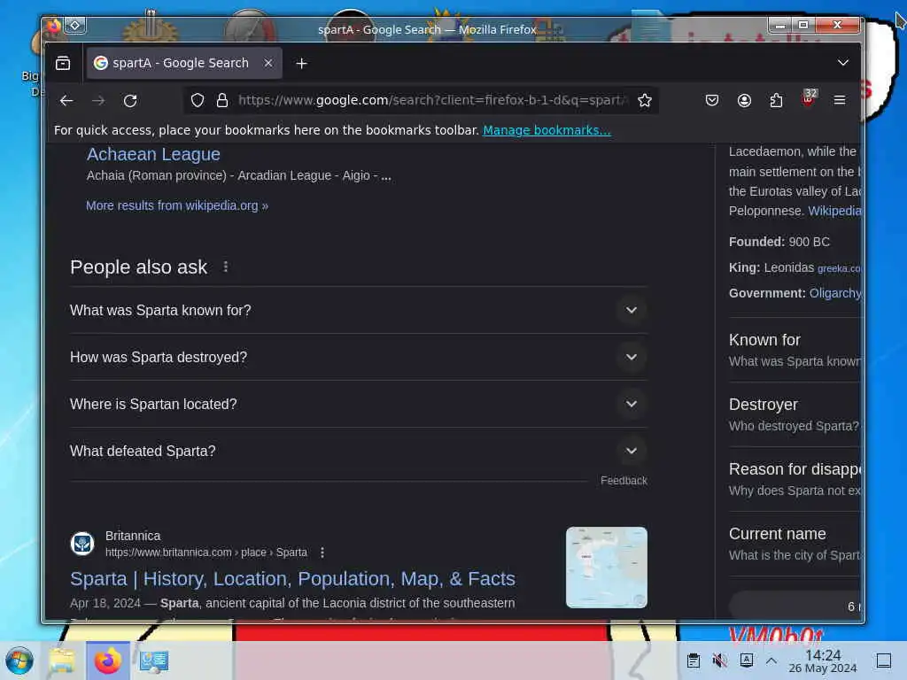The image size is (907, 680).
Task: Click the Britannica breadcrumb URL text
Action: pyautogui.click(x=205, y=552)
